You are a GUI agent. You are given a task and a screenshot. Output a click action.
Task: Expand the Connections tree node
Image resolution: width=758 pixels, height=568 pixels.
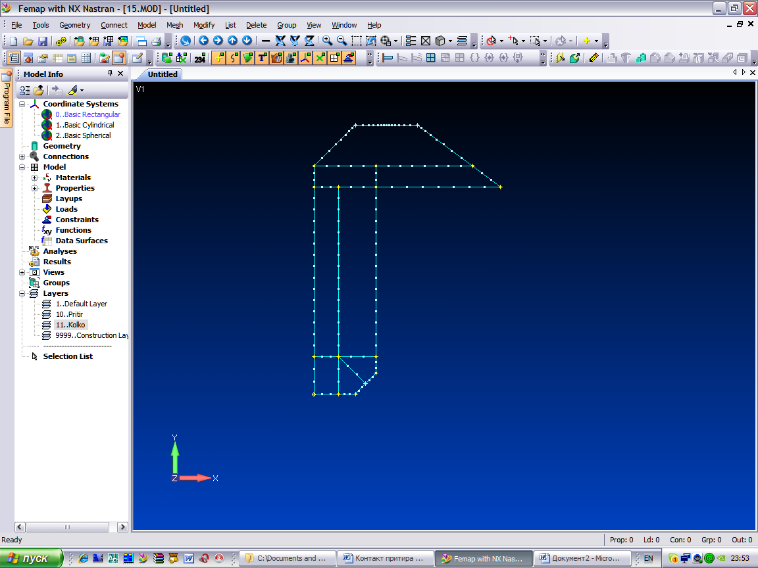22,156
